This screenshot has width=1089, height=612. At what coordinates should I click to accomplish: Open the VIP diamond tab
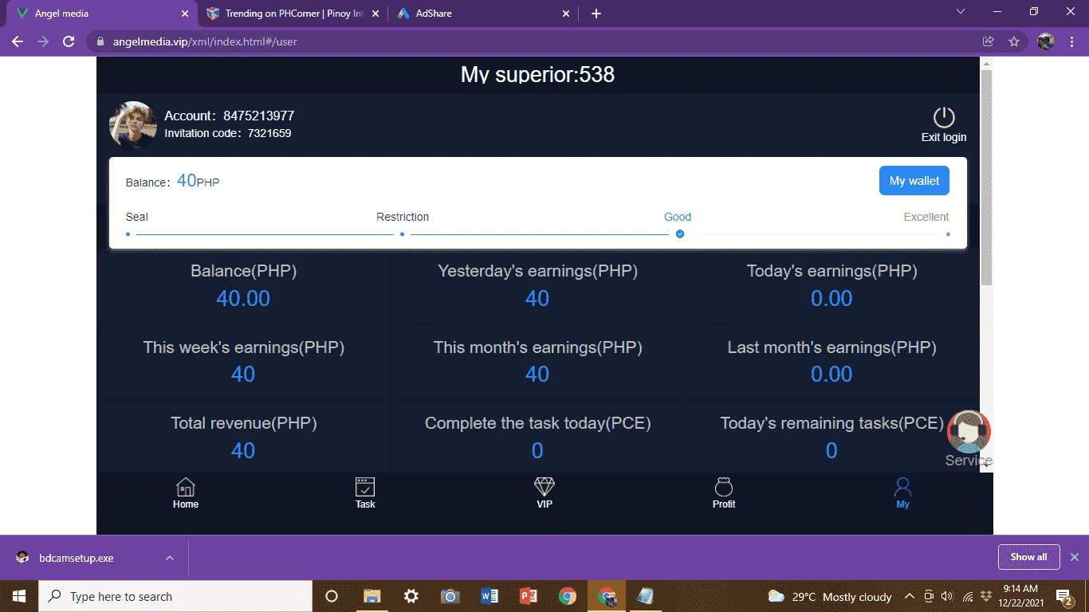tap(544, 493)
